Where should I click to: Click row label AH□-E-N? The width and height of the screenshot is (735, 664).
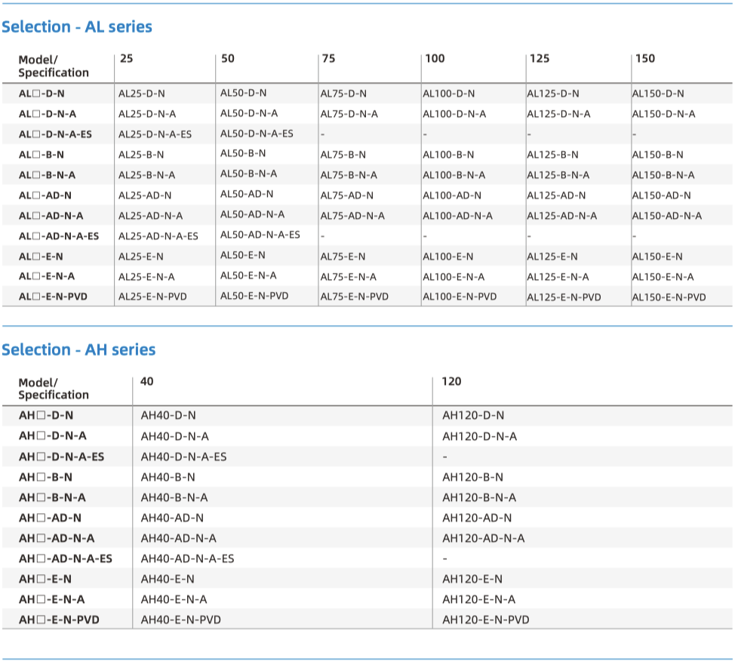tap(45, 579)
